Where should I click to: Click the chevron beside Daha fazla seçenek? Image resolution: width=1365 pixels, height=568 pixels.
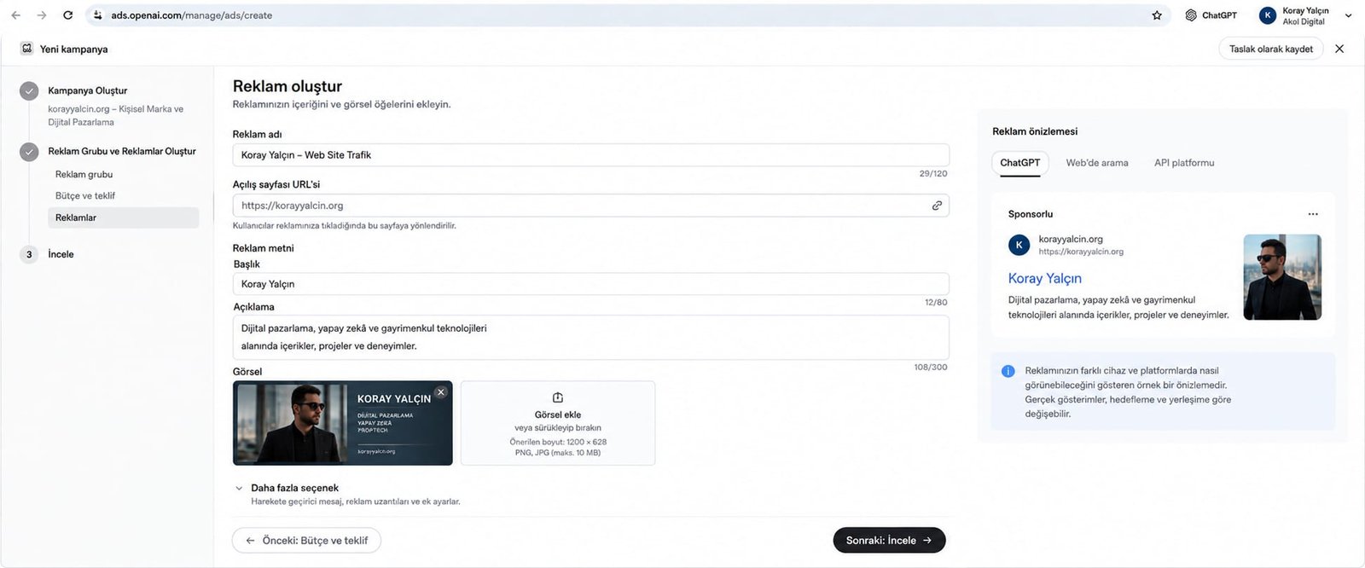click(x=239, y=489)
